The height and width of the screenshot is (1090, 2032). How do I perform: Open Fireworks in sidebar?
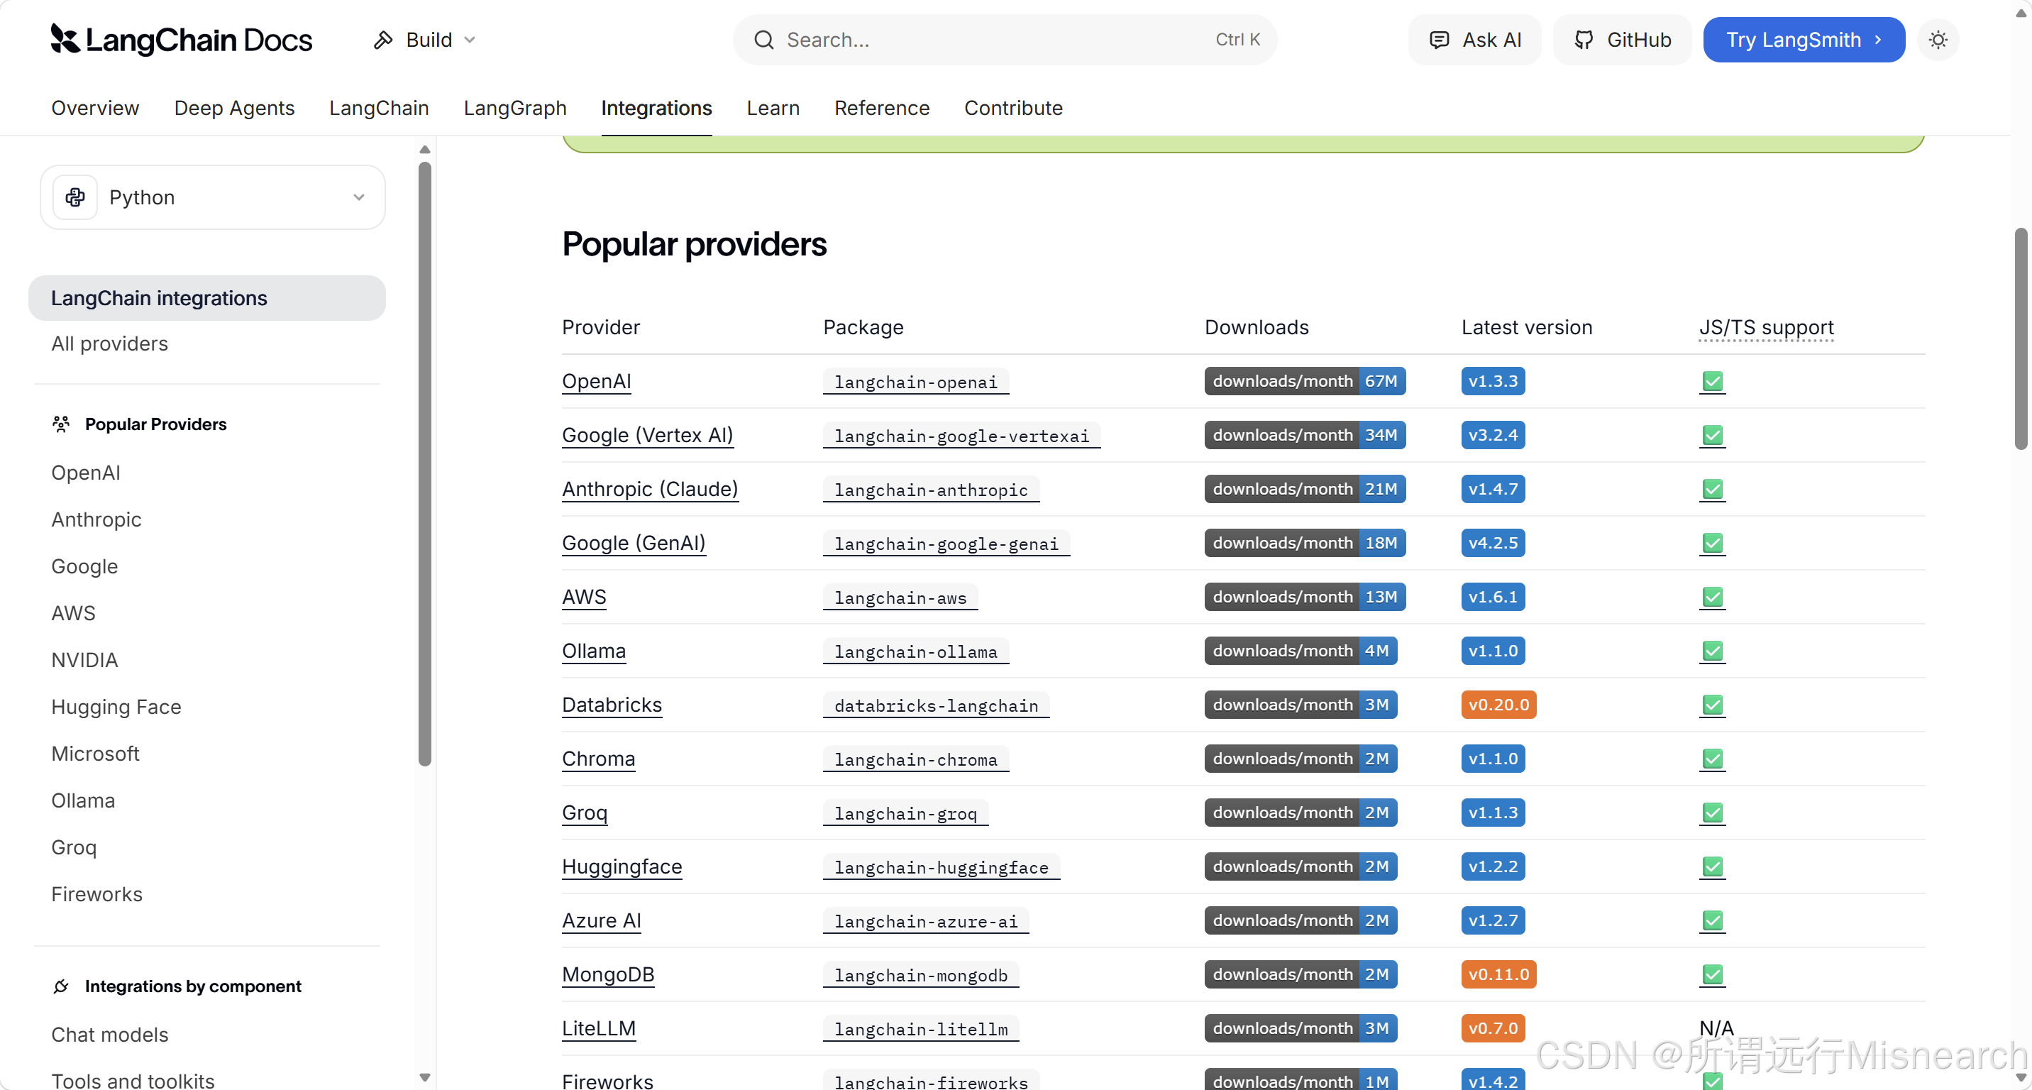pos(97,894)
